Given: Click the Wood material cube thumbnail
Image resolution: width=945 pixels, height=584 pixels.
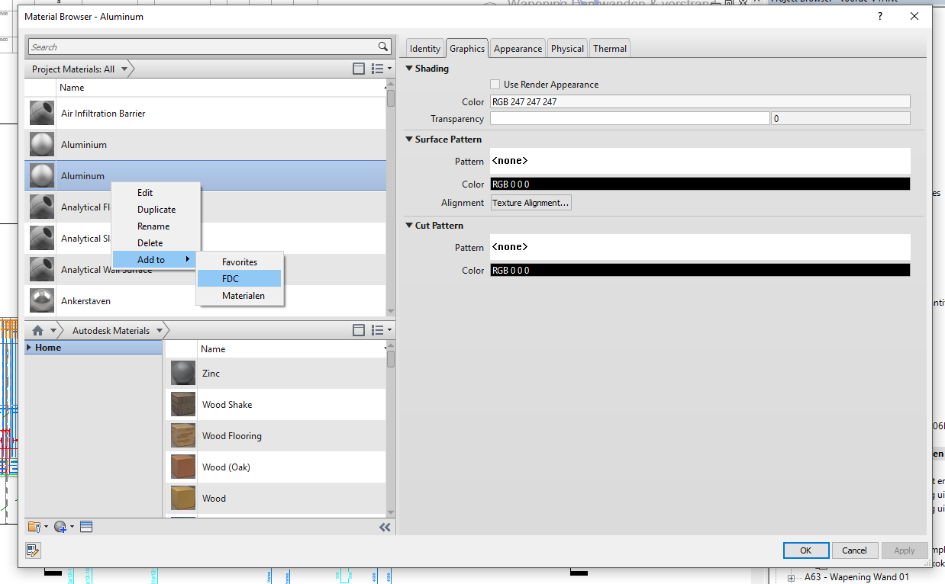Looking at the screenshot, I should point(183,498).
